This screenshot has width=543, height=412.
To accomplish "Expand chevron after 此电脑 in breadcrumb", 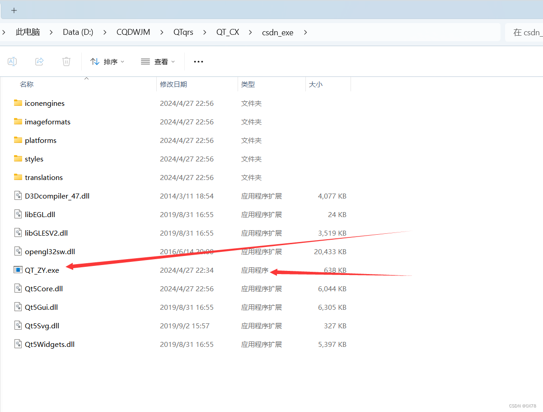I will [51, 32].
